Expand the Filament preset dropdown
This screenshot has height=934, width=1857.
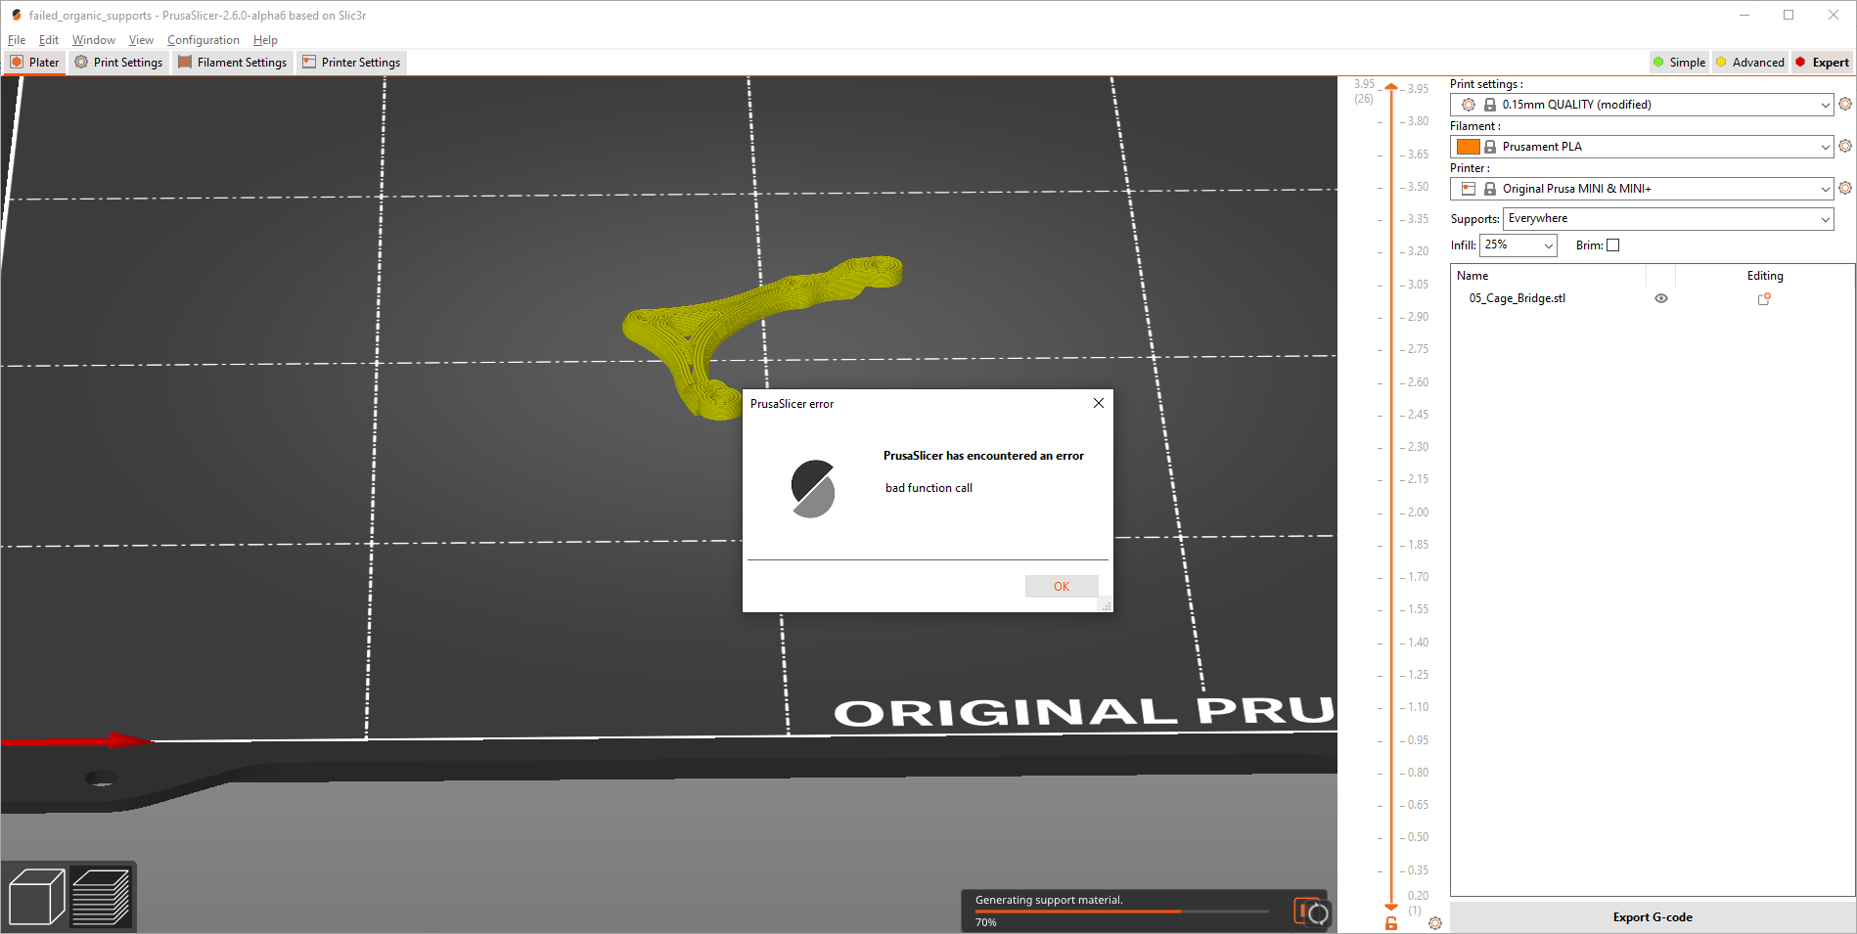pos(1826,146)
